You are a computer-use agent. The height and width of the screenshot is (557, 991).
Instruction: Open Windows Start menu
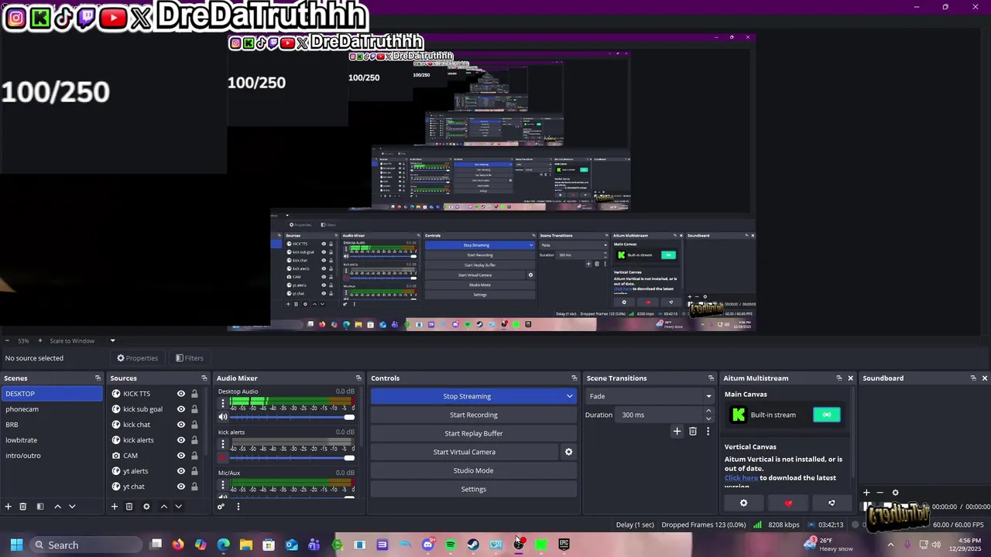(x=16, y=545)
